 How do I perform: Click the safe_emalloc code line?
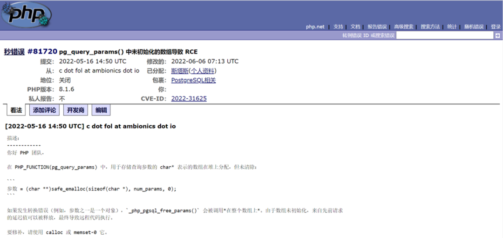(x=92, y=189)
